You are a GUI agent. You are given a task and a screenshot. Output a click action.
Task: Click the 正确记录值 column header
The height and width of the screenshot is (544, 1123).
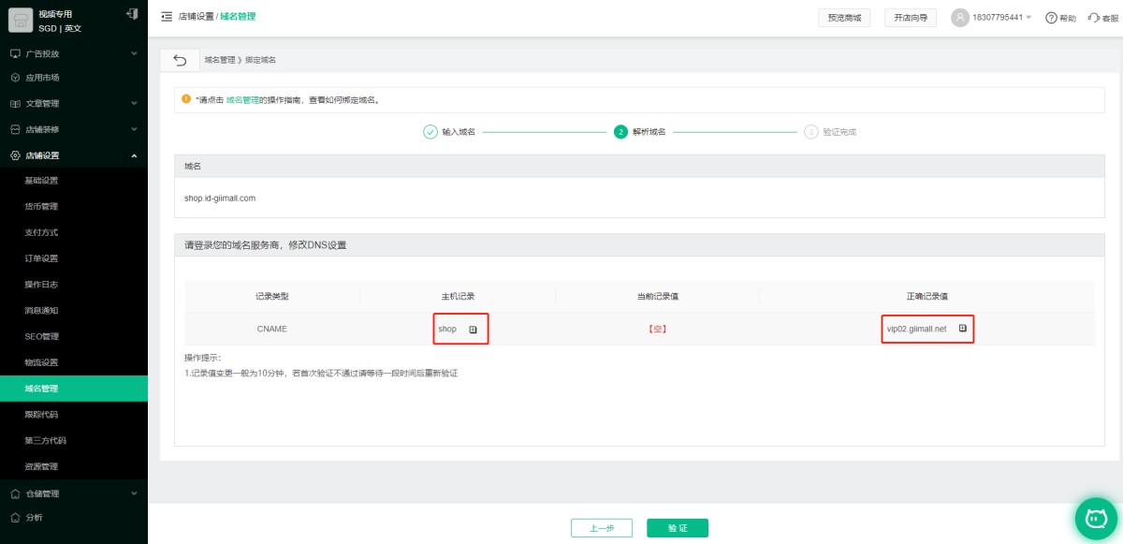927,296
